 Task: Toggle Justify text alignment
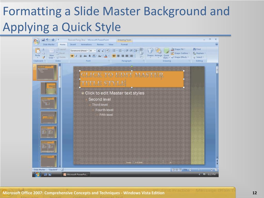click(x=127, y=56)
